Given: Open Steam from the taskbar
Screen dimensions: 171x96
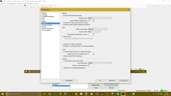Looking at the screenshot, I should coord(102,94).
